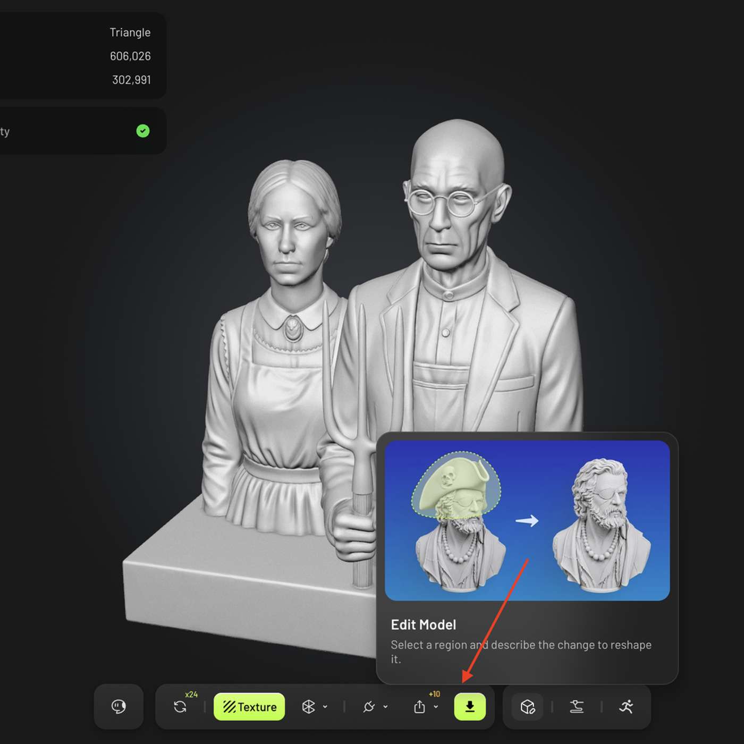The height and width of the screenshot is (744, 744).
Task: Click the 'Triangle' label in stats panel
Action: [x=130, y=32]
